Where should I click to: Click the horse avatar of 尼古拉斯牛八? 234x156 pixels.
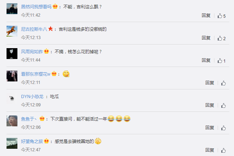[x=12, y=31]
